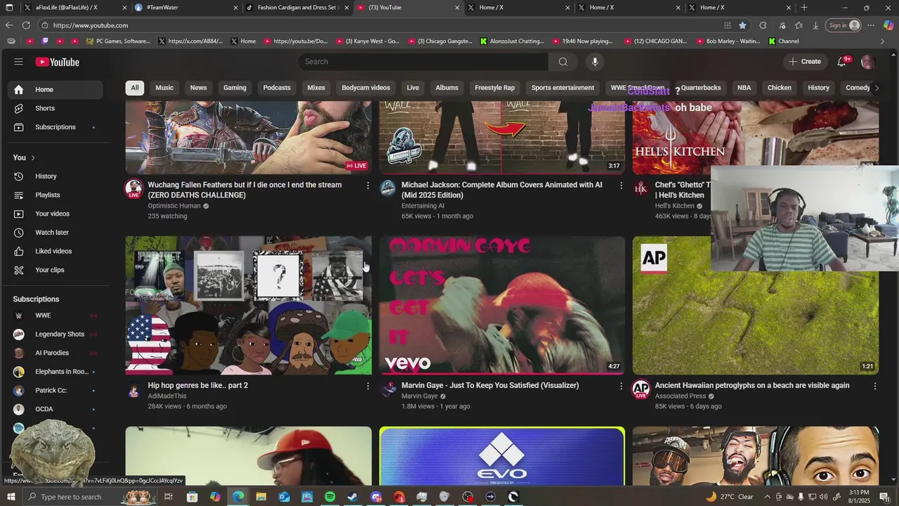Screen dimensions: 899x506
Task: Open Associated Press channel link
Action: click(x=681, y=396)
